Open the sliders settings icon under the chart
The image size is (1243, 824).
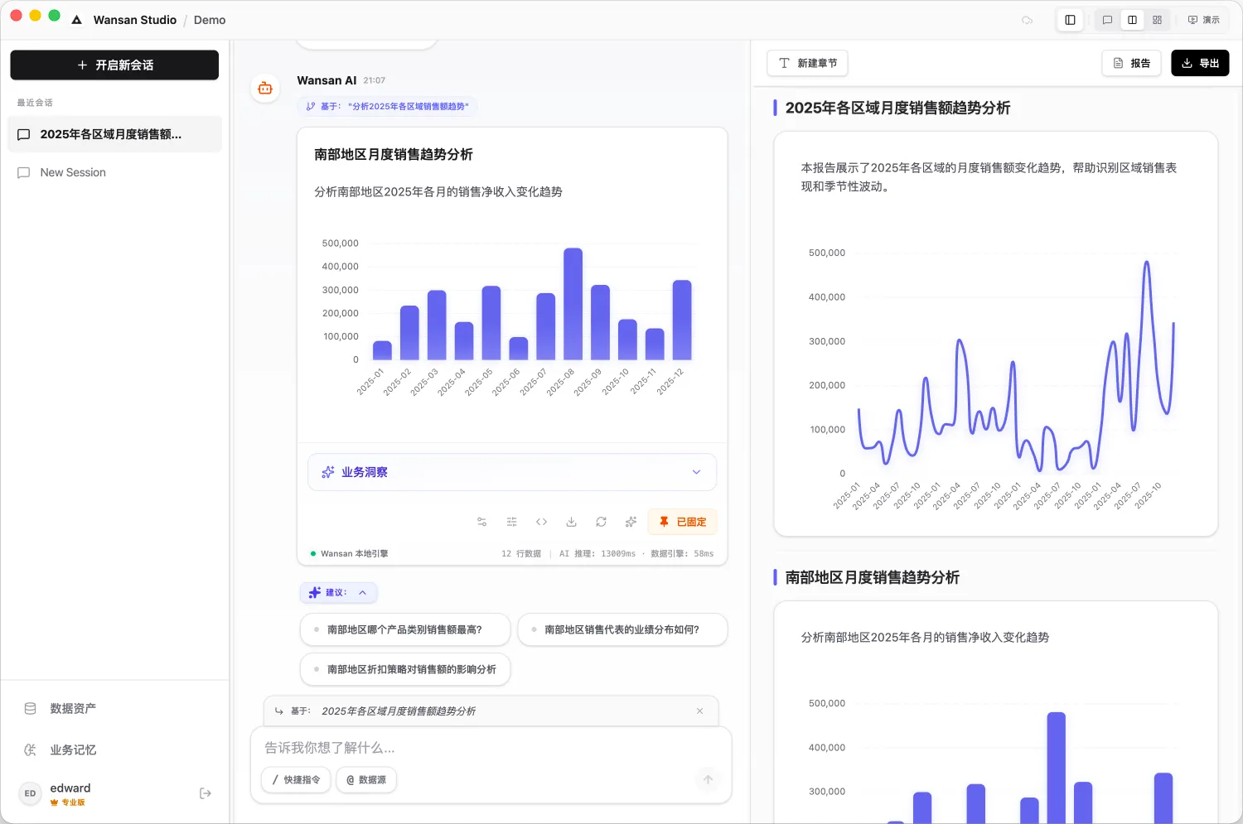[511, 522]
